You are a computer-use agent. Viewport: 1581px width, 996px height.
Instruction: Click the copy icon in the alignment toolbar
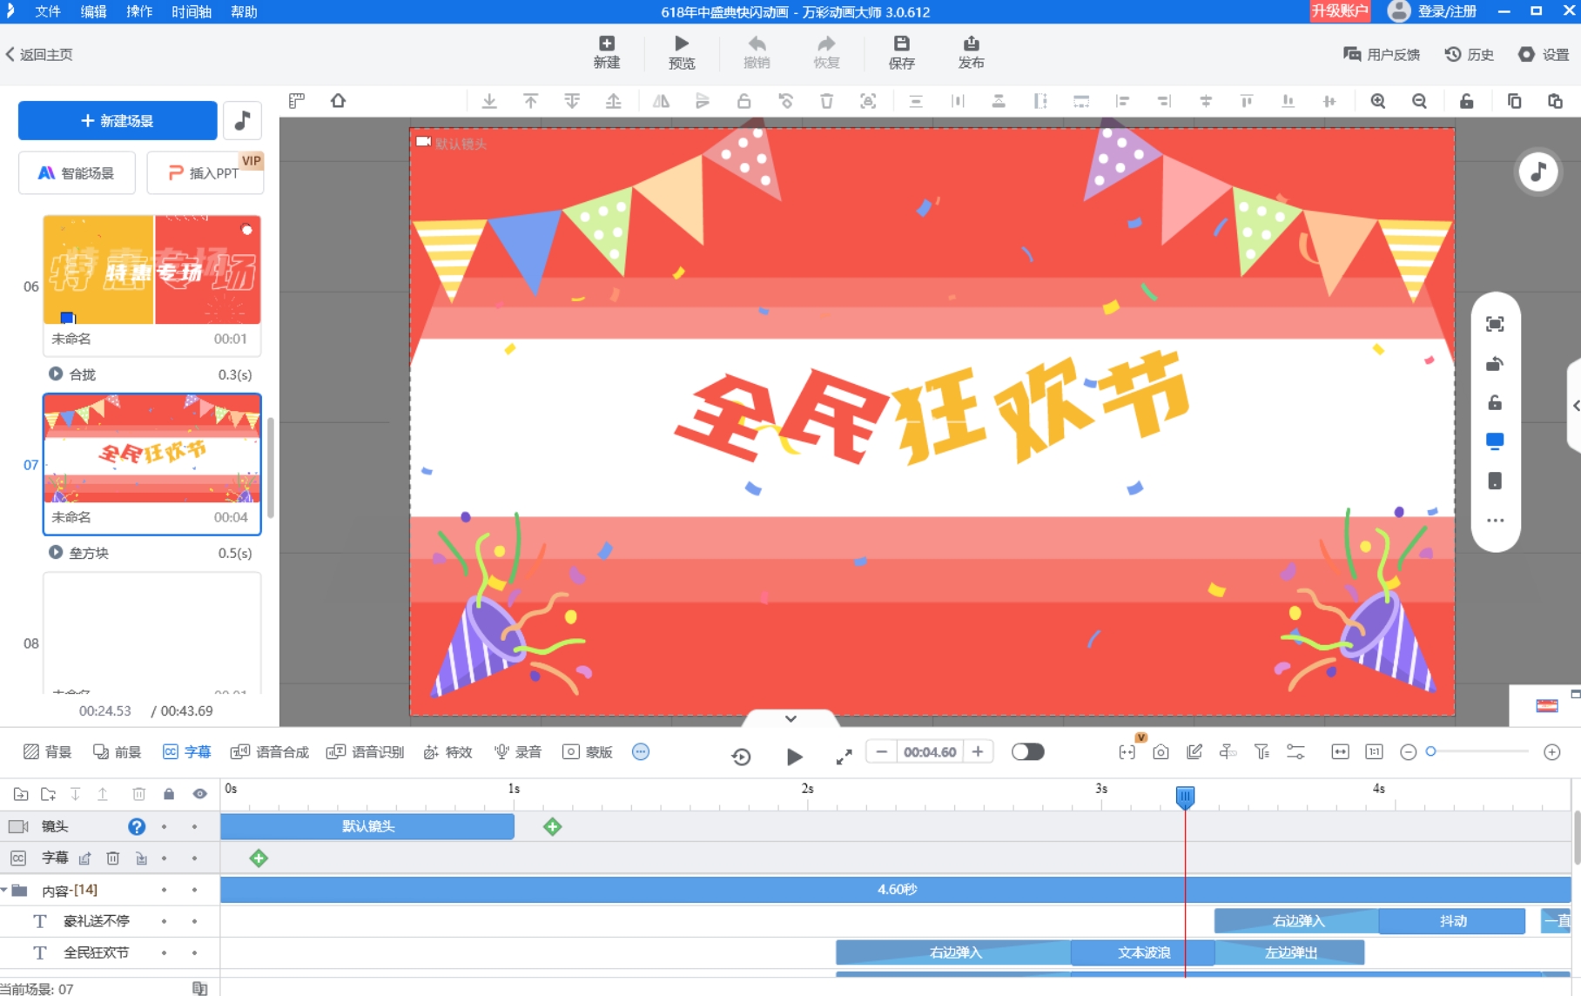click(1514, 101)
